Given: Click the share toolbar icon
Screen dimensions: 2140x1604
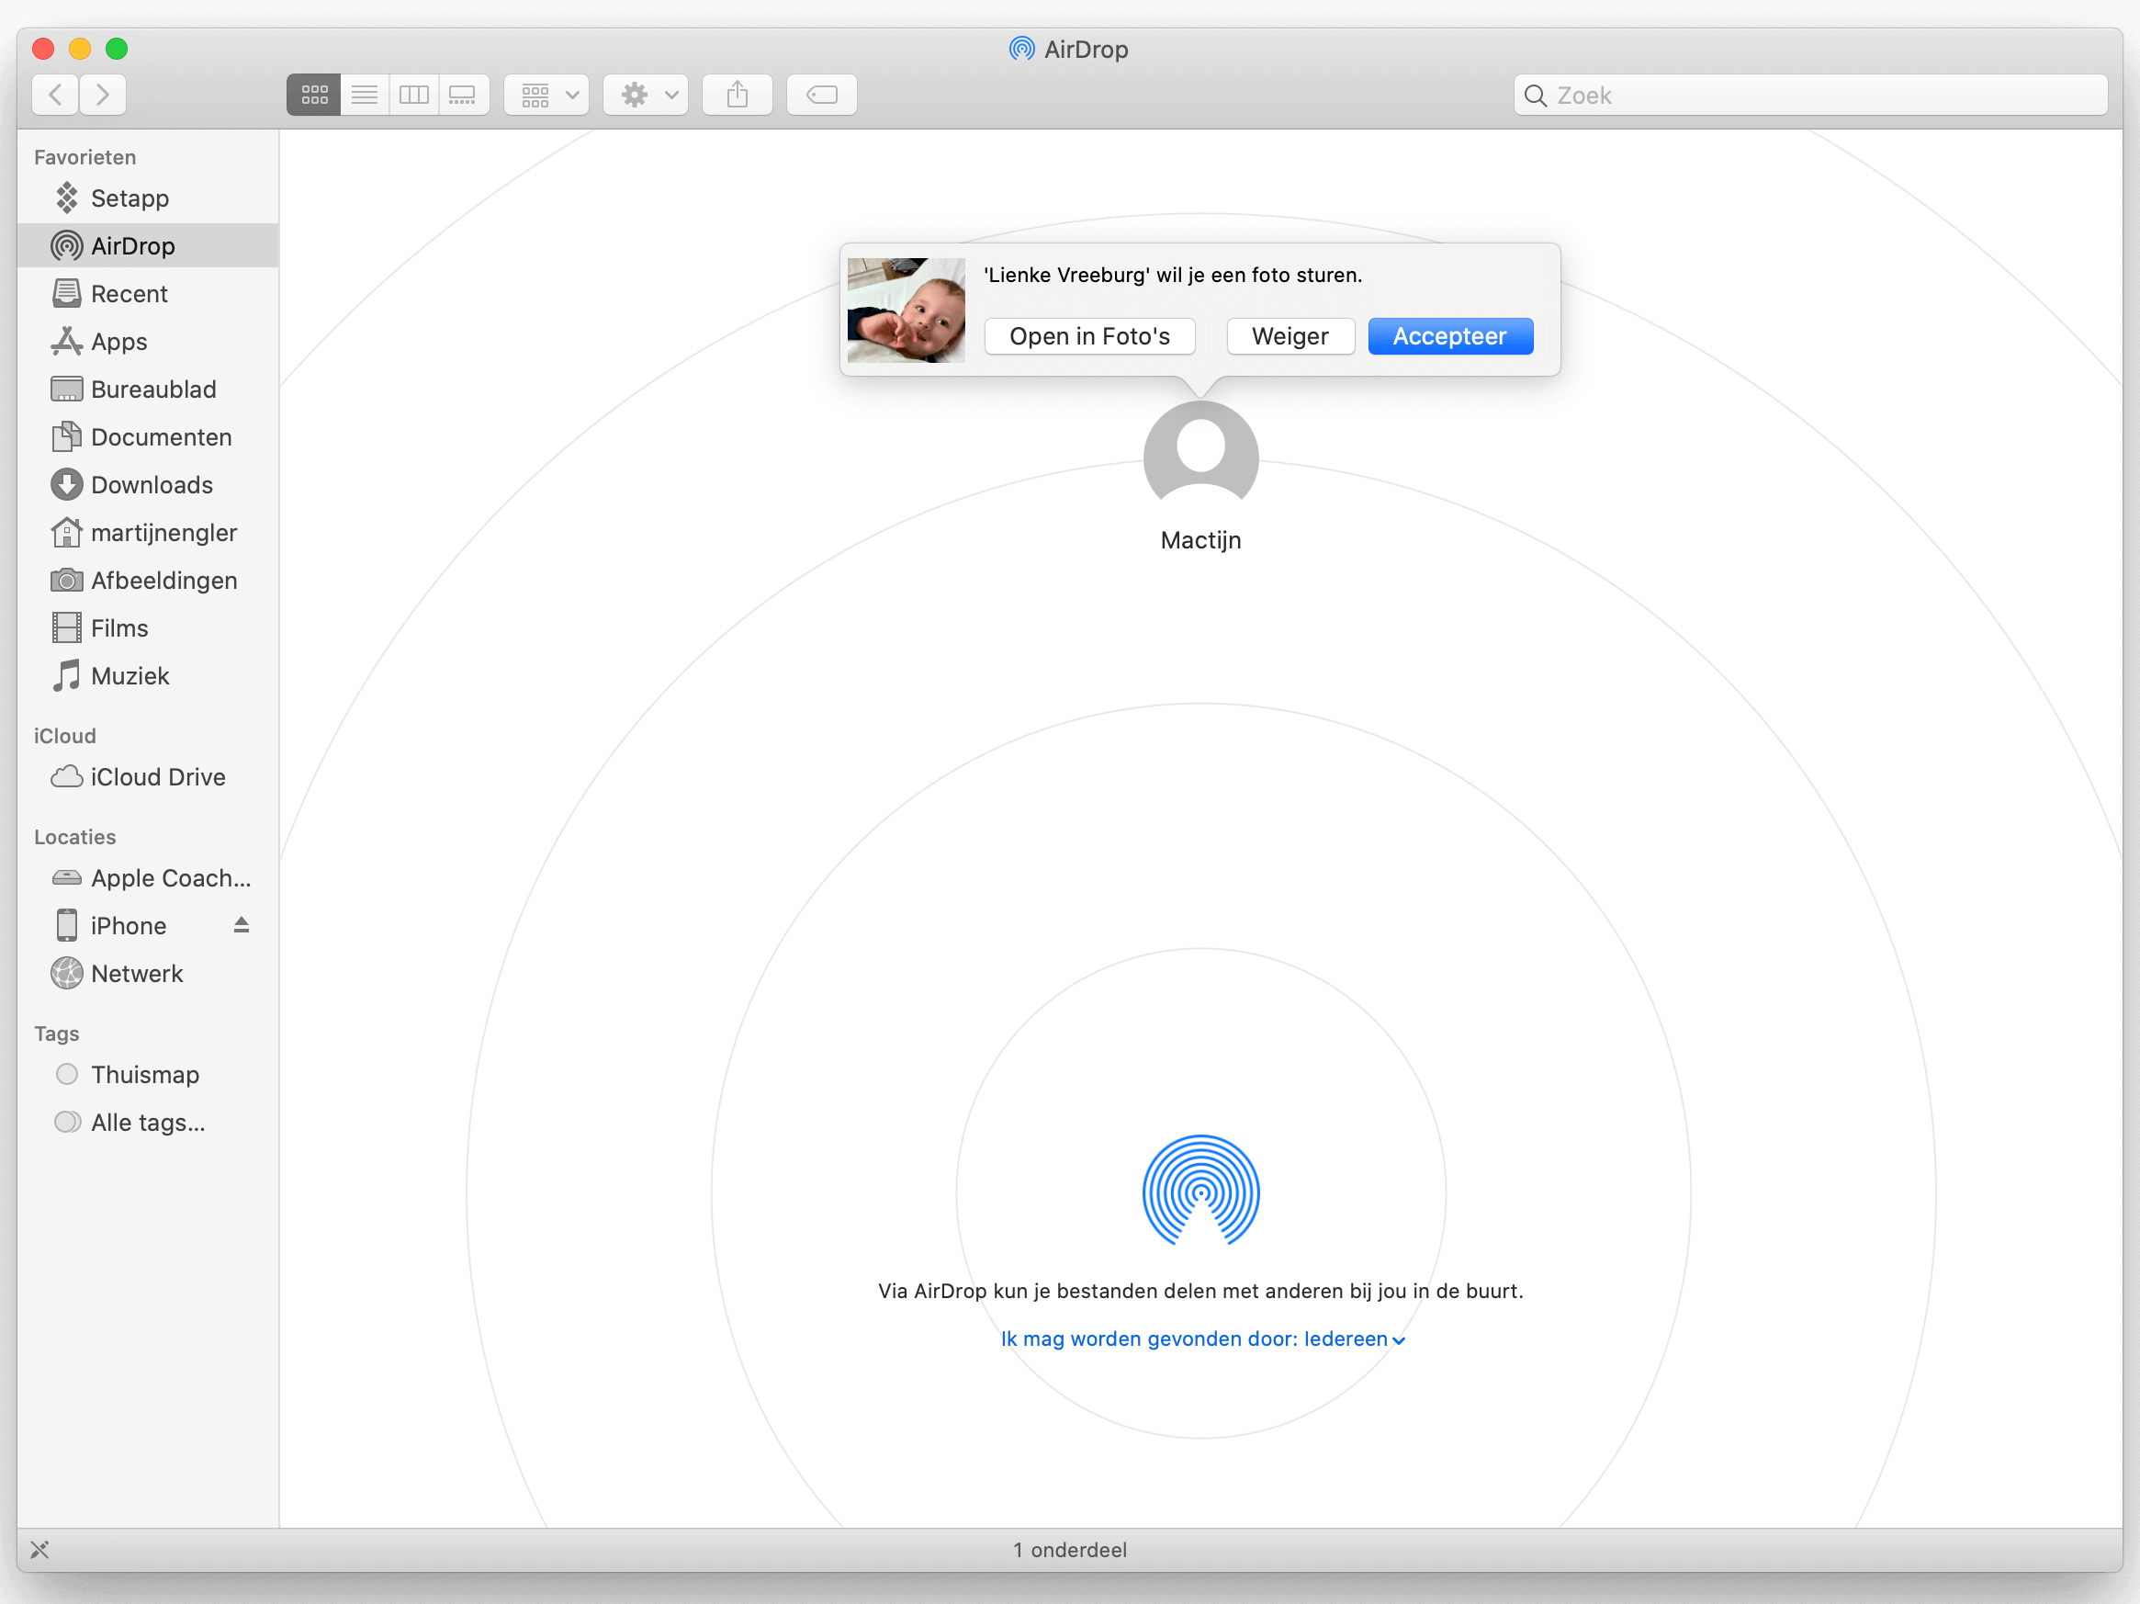Looking at the screenshot, I should click(x=738, y=95).
